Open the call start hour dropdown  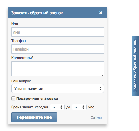click(57, 107)
